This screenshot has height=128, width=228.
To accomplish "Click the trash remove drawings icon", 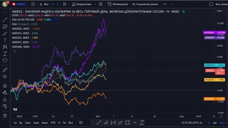I will pos(5,116).
